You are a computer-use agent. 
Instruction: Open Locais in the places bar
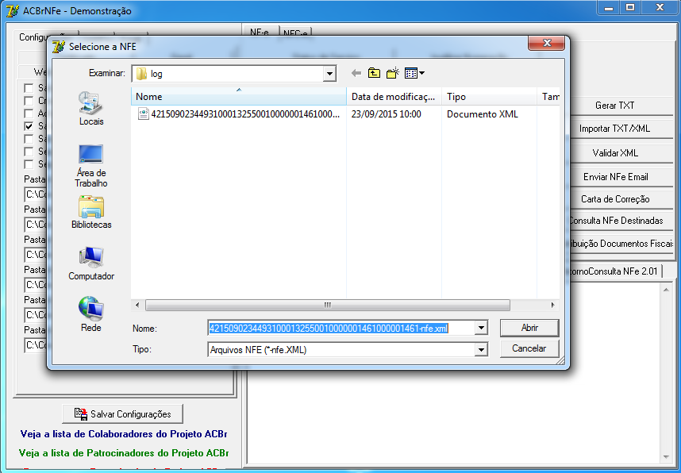pyautogui.click(x=90, y=109)
